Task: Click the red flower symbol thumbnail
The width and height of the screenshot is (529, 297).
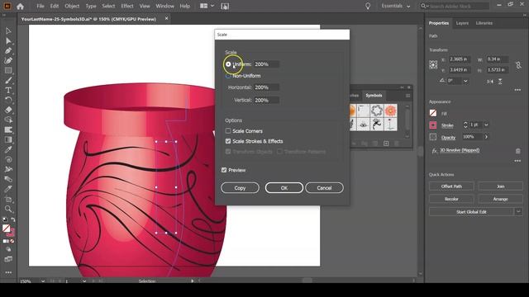Action: [391, 111]
